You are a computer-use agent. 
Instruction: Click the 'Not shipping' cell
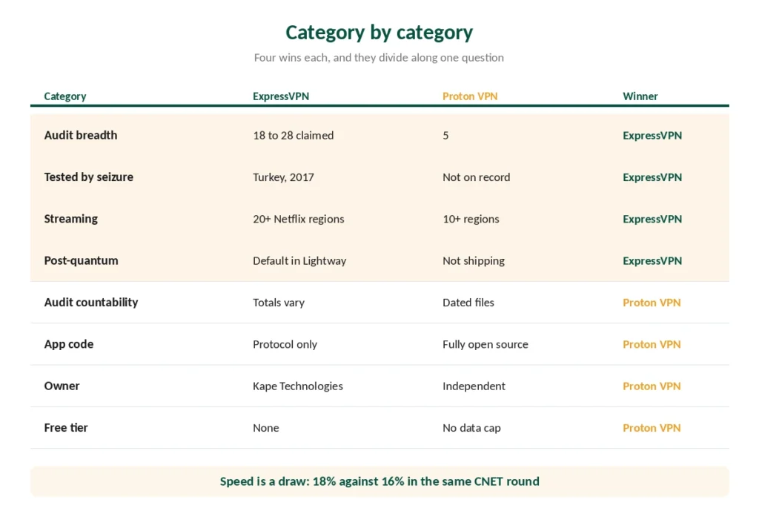474,260
